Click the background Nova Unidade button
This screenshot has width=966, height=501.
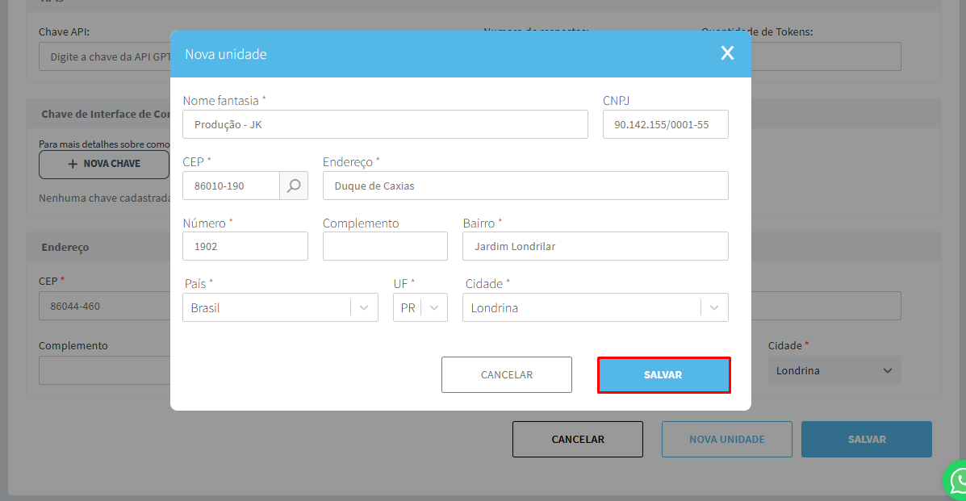pos(726,440)
